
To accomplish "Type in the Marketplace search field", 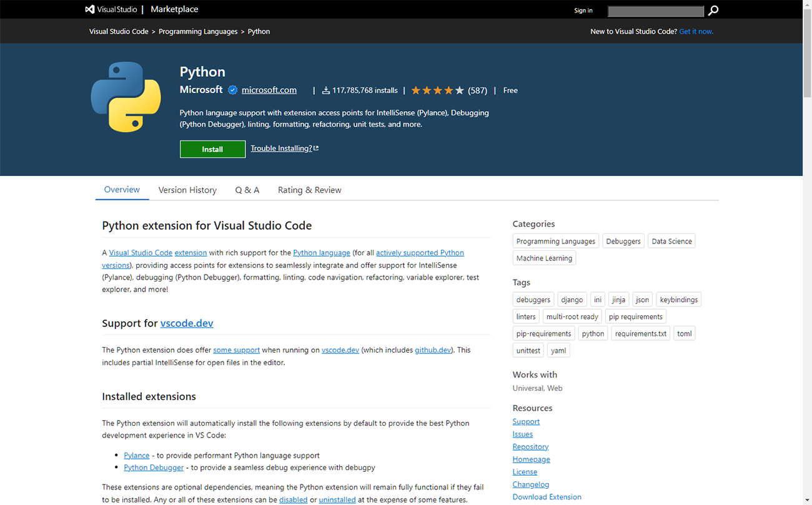I will click(x=655, y=11).
